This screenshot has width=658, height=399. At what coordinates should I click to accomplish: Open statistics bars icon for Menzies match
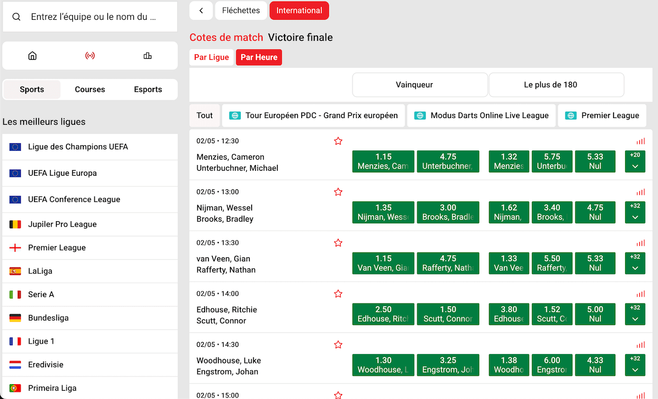[x=640, y=141]
